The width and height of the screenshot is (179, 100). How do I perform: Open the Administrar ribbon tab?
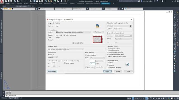click(47, 4)
